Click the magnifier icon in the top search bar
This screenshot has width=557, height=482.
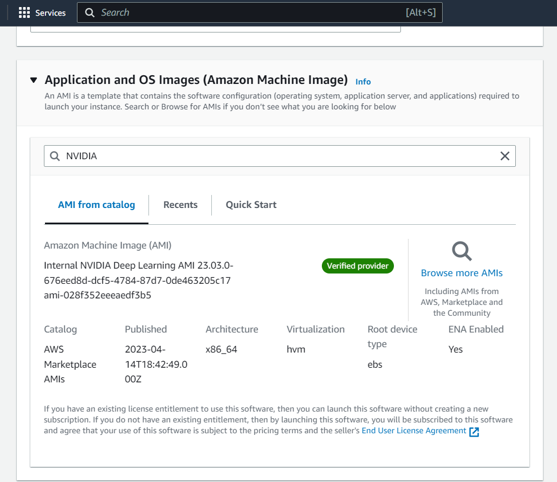click(x=90, y=13)
